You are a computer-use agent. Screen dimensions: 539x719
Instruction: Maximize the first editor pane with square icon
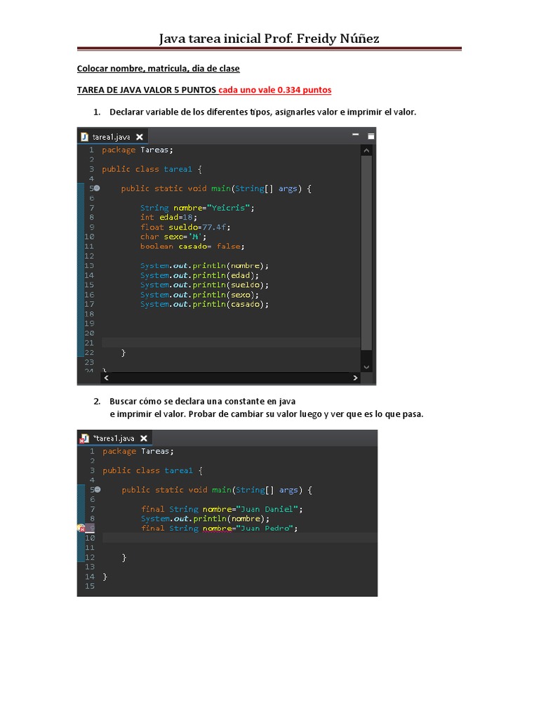371,136
